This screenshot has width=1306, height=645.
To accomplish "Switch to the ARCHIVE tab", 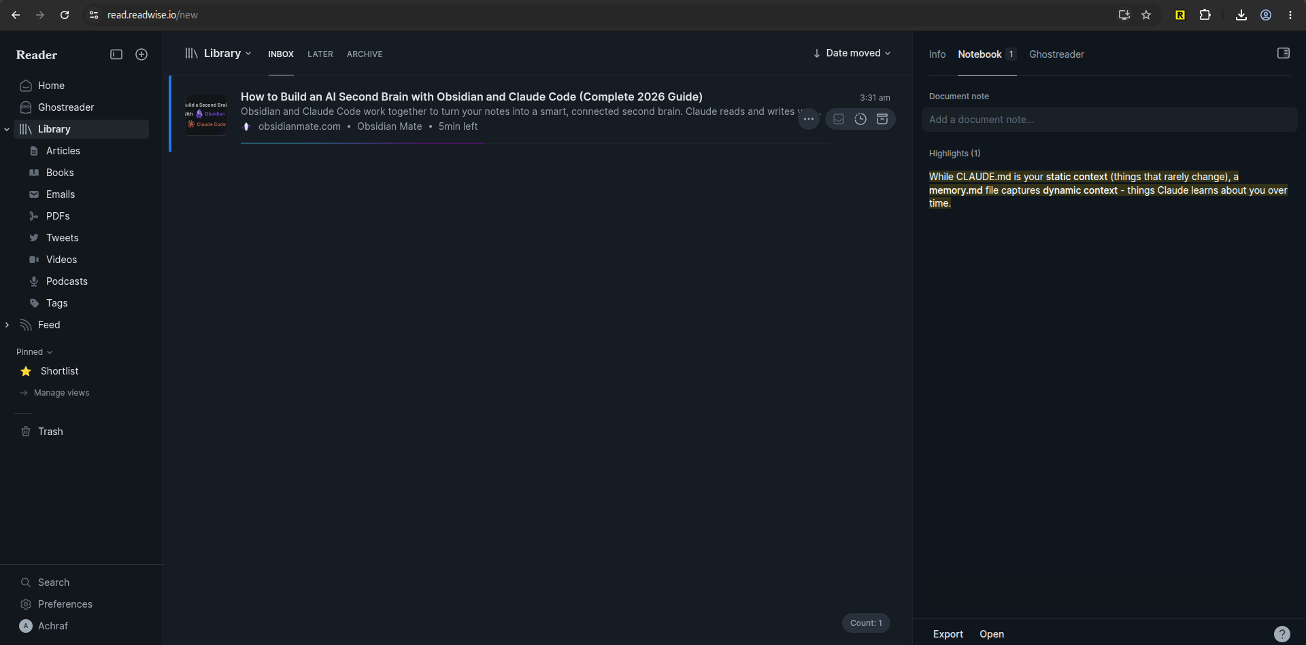I will pos(365,54).
